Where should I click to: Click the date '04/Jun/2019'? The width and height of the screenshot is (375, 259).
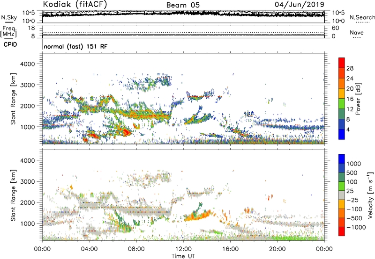(300, 4)
